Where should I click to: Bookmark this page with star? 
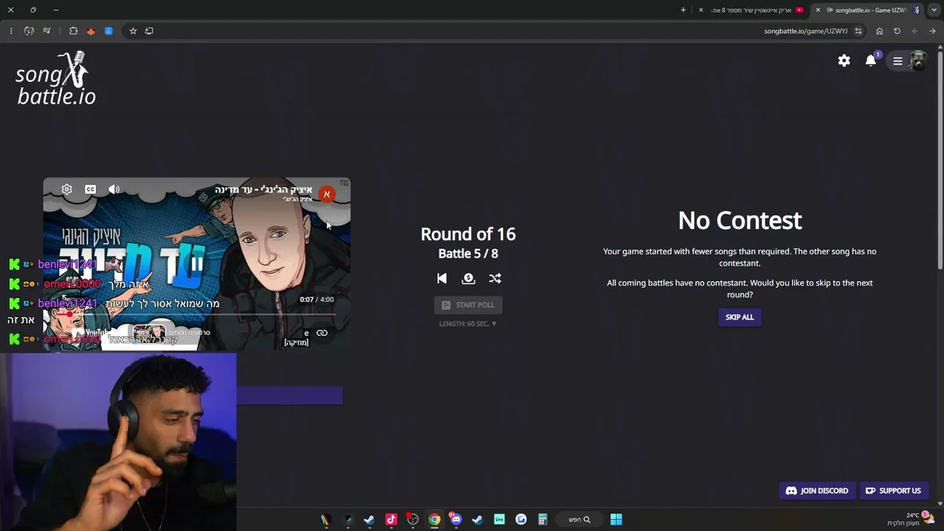pyautogui.click(x=133, y=31)
